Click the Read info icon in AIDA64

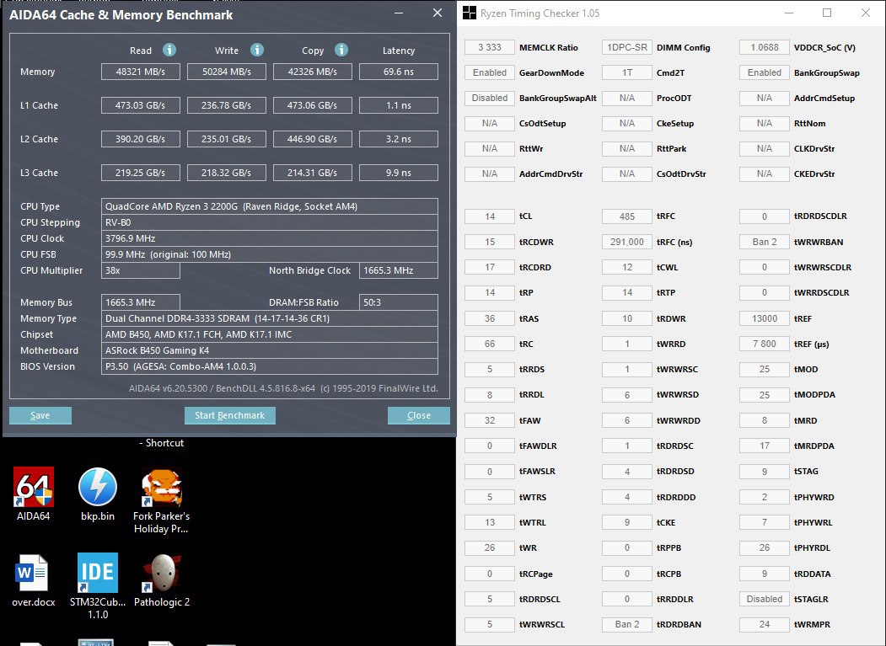coord(169,50)
